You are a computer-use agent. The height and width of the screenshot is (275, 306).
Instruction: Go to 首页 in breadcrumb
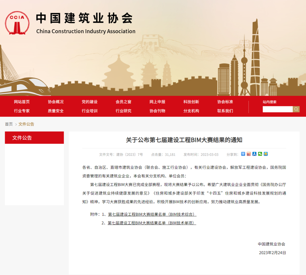[9, 124]
